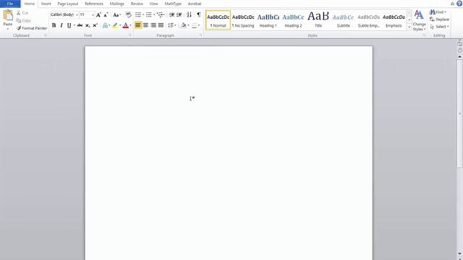The height and width of the screenshot is (260, 463).
Task: Expand the Styles gallery More arrow
Action: coord(409,27)
